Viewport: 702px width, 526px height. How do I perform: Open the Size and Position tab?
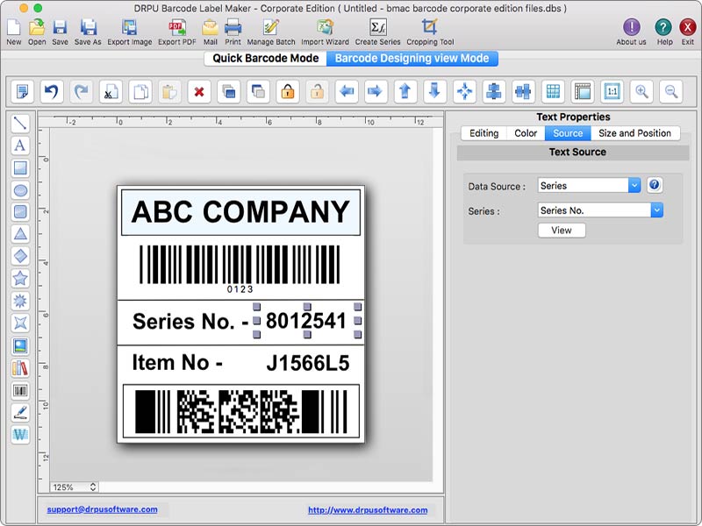click(x=634, y=133)
